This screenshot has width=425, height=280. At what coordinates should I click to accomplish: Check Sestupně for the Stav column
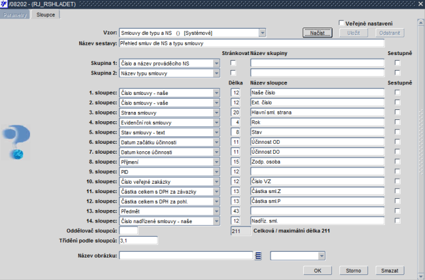pos(397,132)
